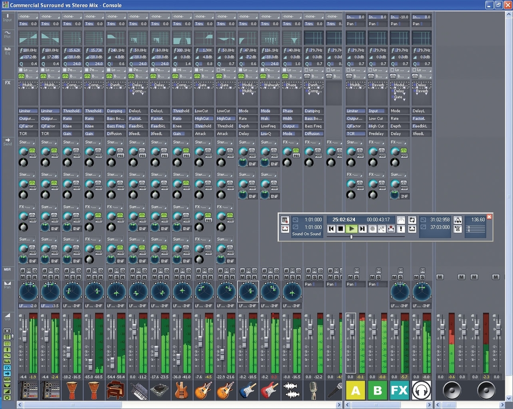
Task: Click Sound On Sound record mode text
Action: pyautogui.click(x=306, y=234)
